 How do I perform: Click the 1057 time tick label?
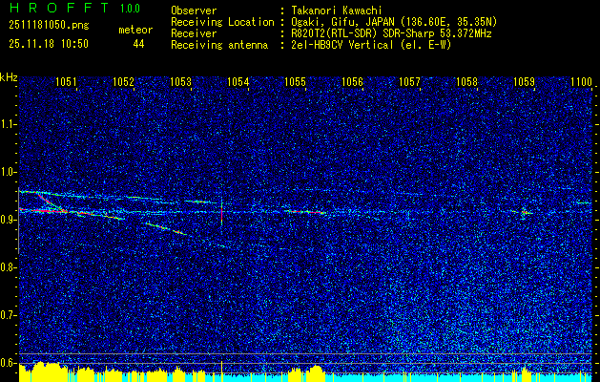[x=409, y=81]
